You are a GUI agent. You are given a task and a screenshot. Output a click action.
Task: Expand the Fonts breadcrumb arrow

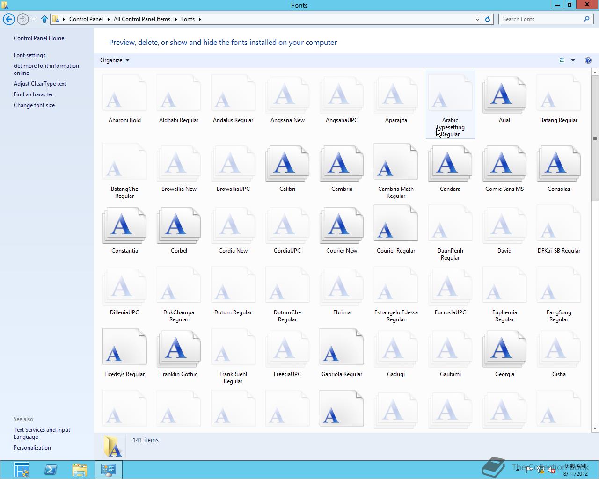tap(200, 19)
